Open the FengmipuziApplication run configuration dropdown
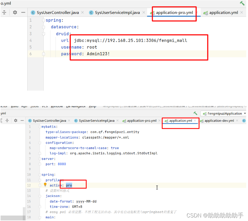 tap(245, 113)
